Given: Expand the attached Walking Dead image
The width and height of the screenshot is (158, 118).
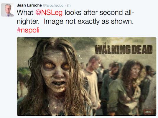Looking at the screenshot, I should (x=87, y=76).
